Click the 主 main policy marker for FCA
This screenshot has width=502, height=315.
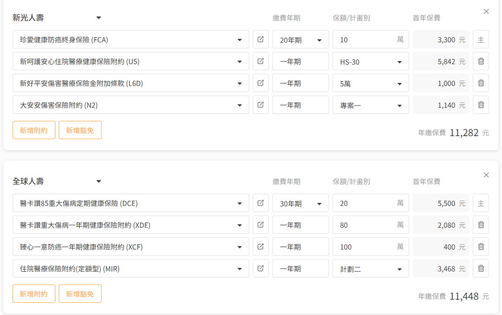coord(481,40)
